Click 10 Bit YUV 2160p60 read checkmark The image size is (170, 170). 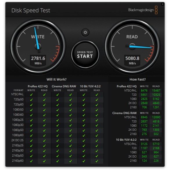[x=97, y=161]
